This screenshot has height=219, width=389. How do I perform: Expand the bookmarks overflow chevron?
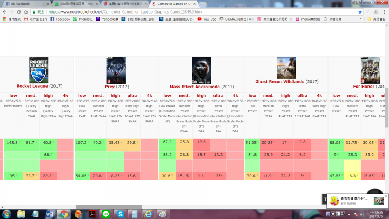coord(360,19)
